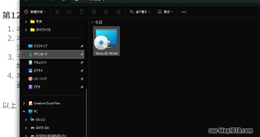The image size is (260, 137).
Task: Click the Share icon in toolbar
Action: 106,12
